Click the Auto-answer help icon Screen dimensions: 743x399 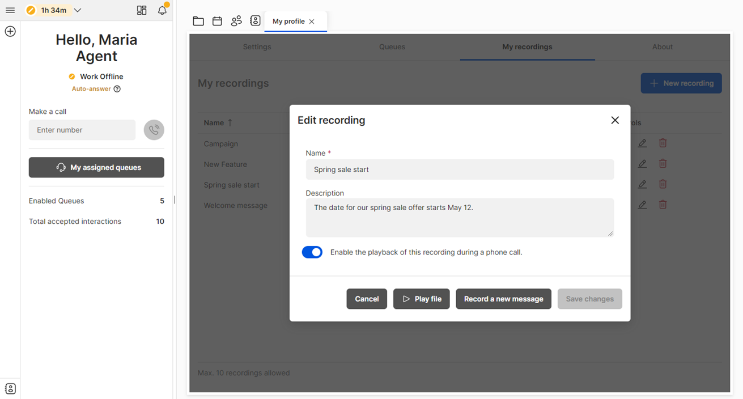pyautogui.click(x=117, y=89)
